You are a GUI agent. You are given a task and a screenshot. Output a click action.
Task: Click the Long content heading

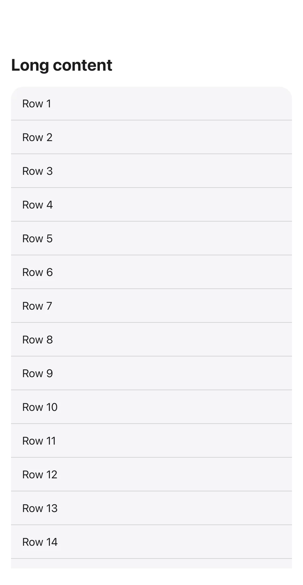click(x=62, y=65)
